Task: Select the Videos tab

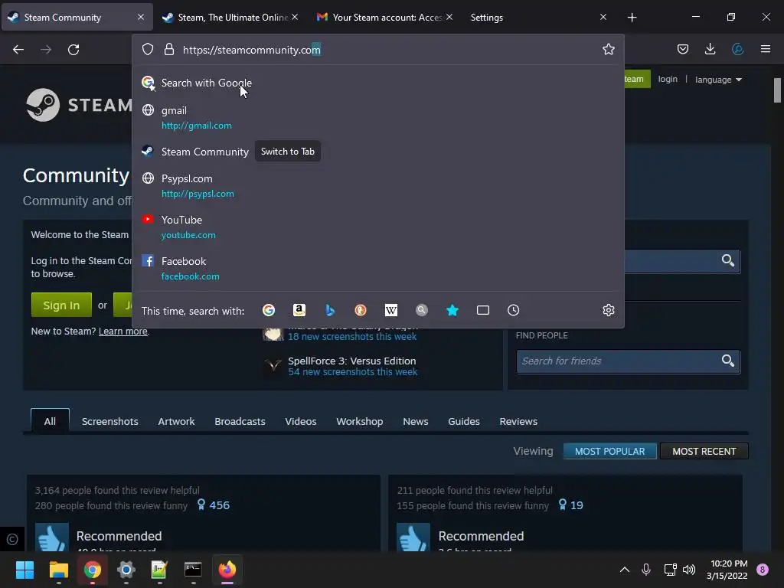Action: [x=300, y=422]
